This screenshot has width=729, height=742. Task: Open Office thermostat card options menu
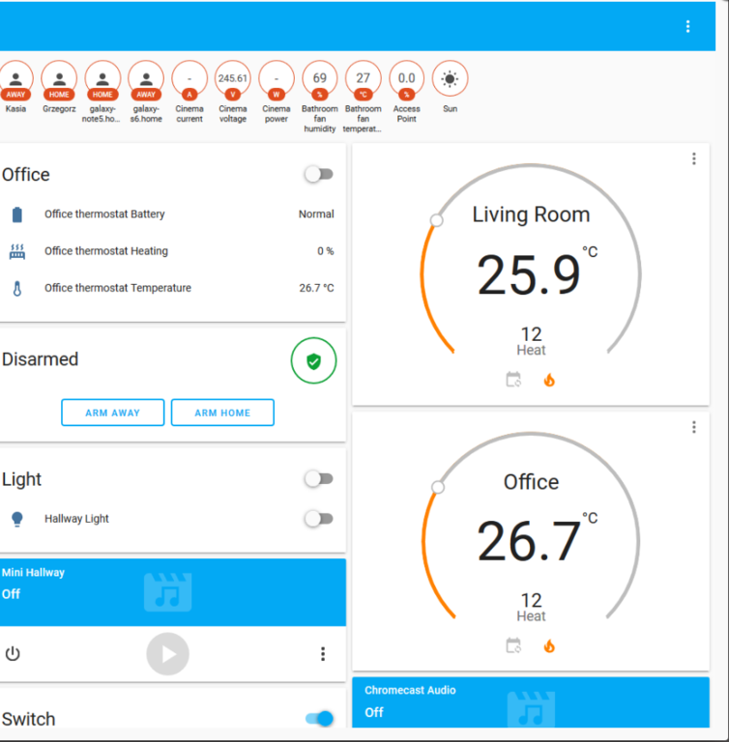(693, 427)
